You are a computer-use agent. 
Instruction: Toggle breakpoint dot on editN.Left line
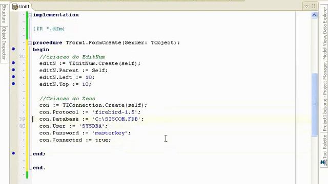coord(13,77)
